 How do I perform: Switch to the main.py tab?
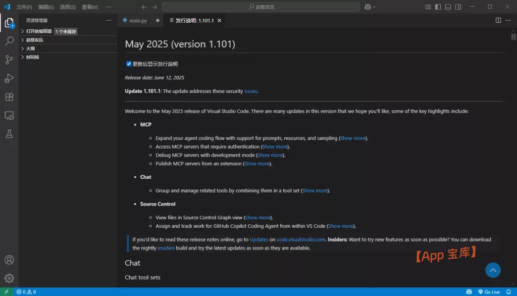click(138, 21)
